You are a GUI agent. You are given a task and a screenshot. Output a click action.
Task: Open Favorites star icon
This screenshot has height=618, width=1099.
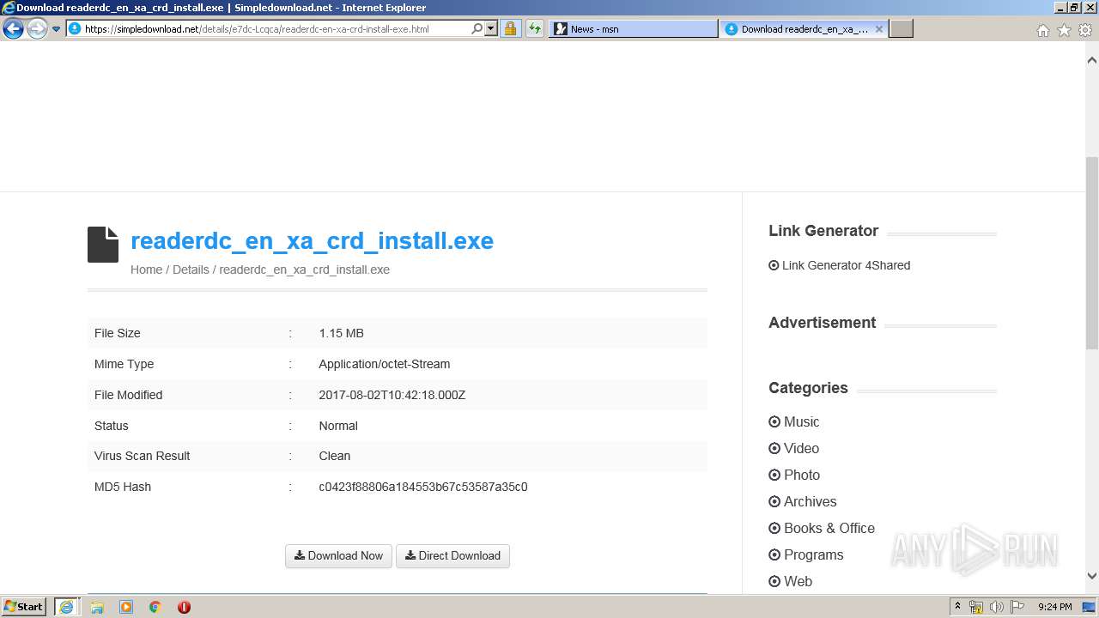pos(1064,30)
